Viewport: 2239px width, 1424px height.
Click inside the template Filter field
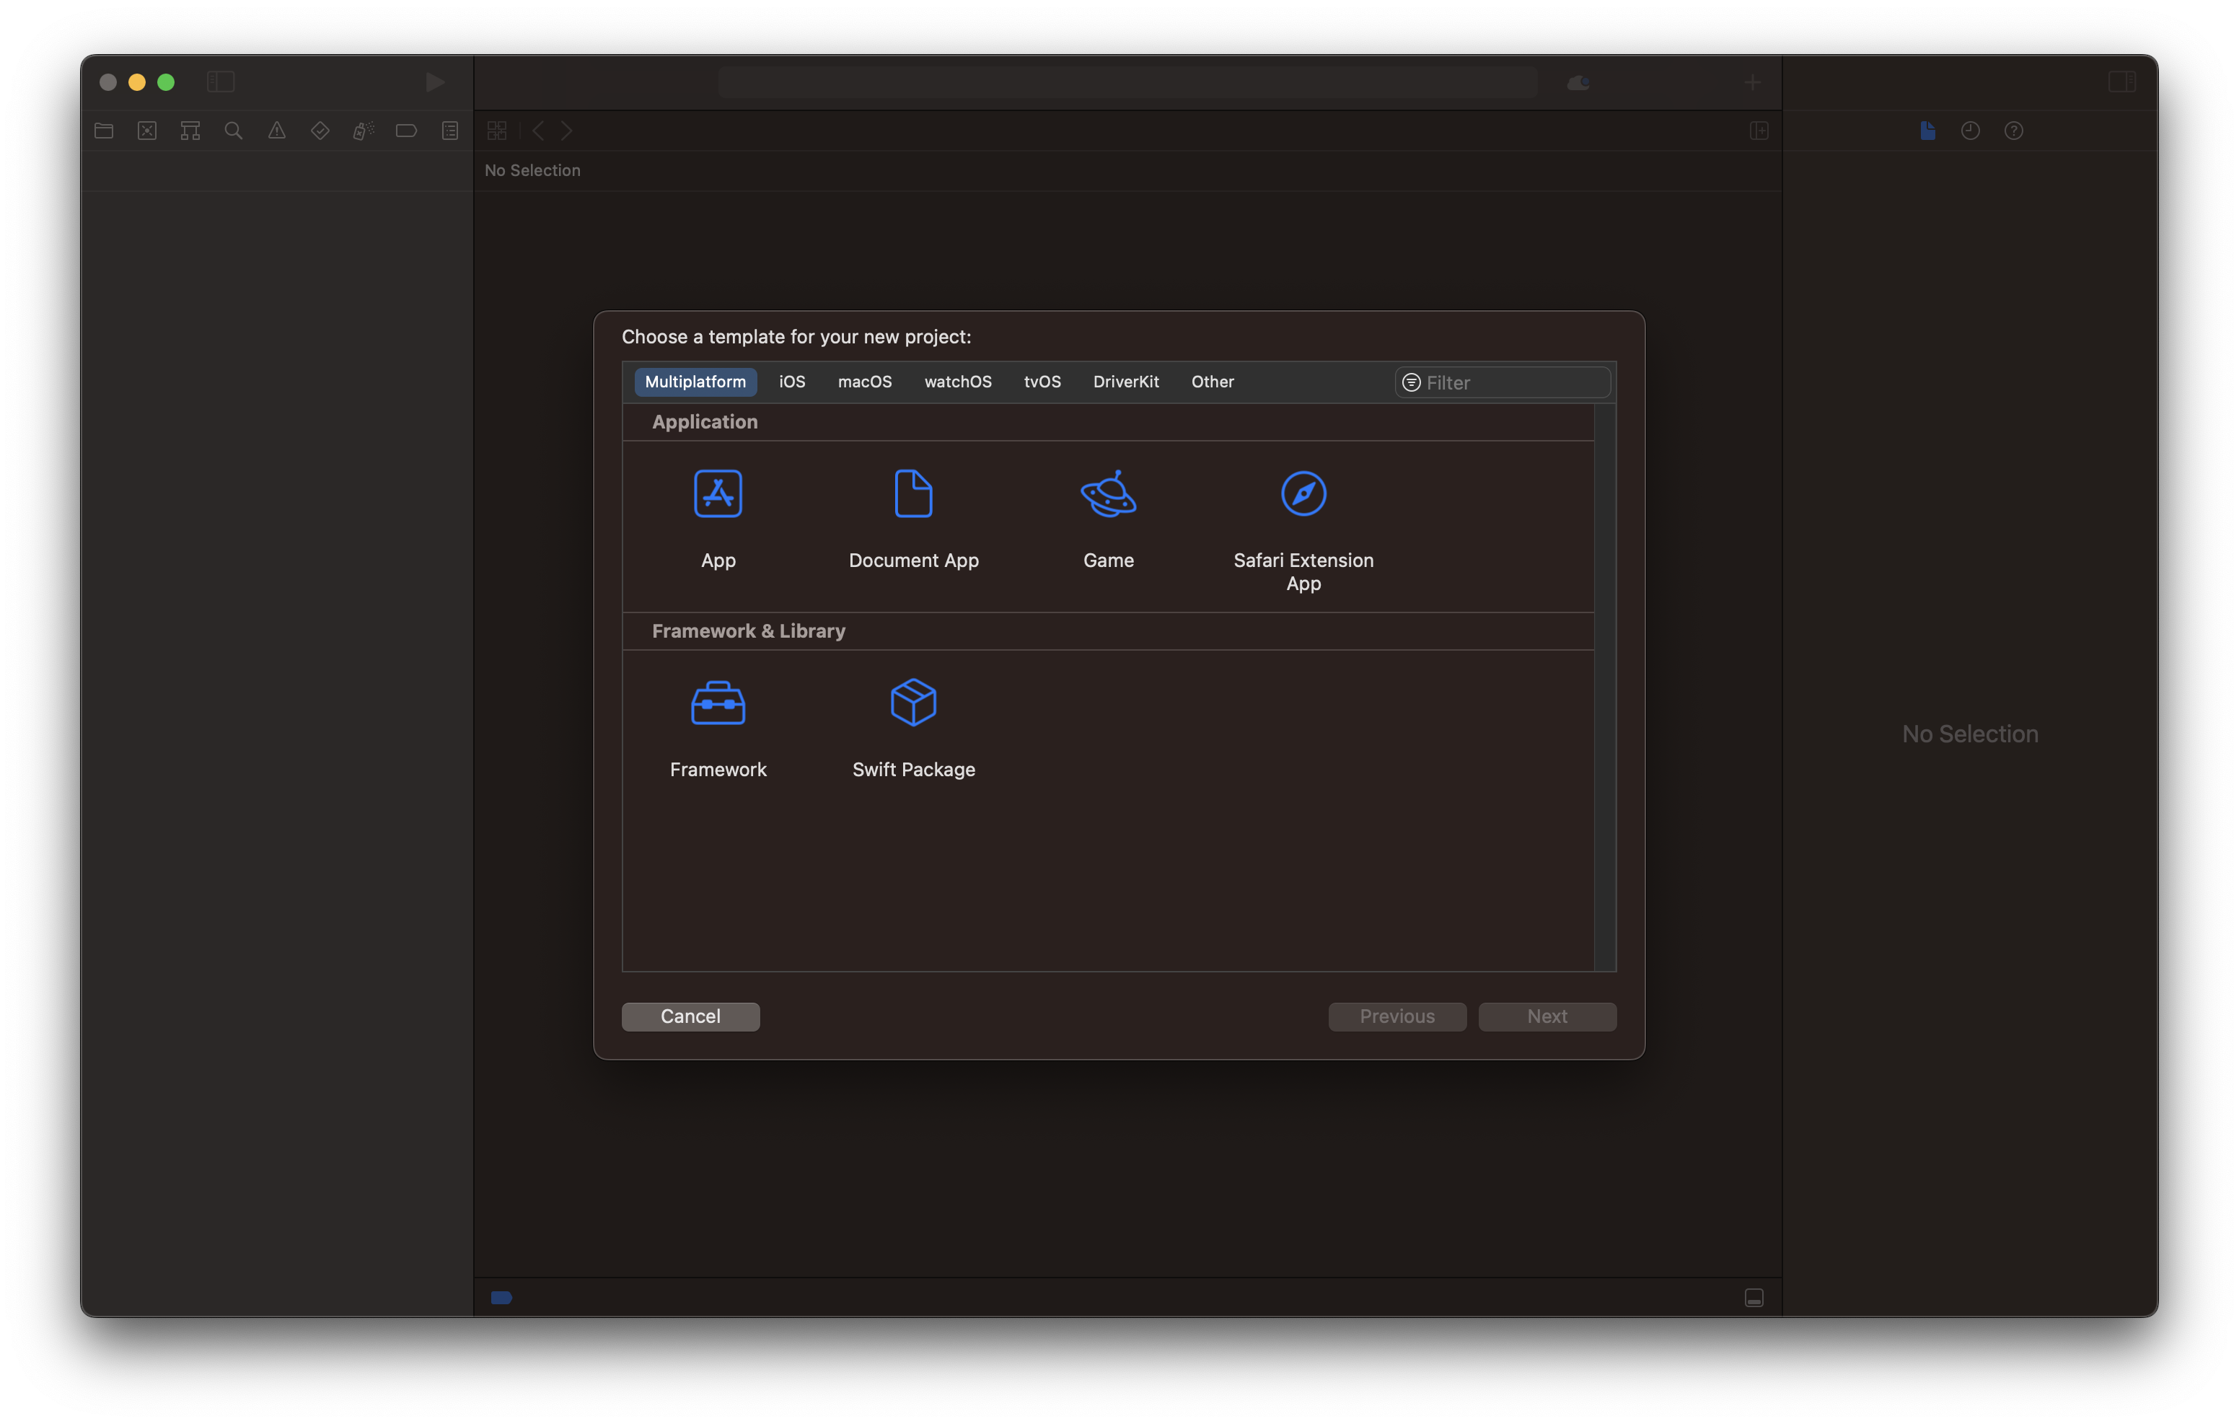1501,382
